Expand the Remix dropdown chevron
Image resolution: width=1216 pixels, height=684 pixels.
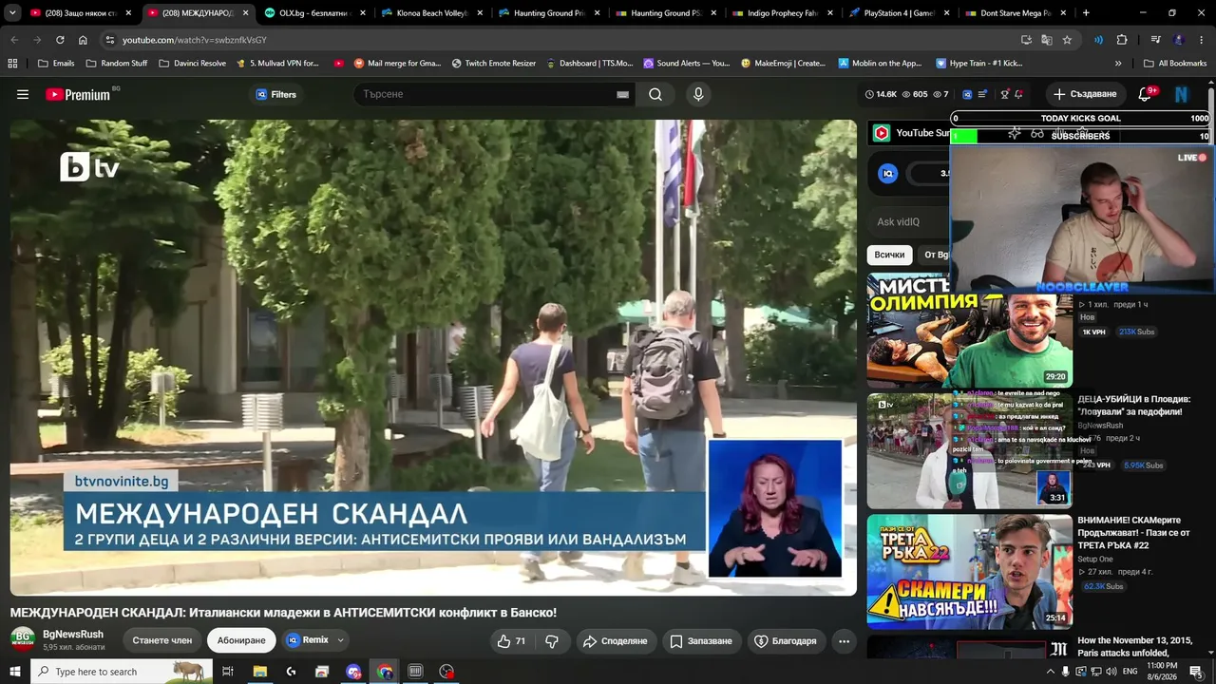click(340, 640)
